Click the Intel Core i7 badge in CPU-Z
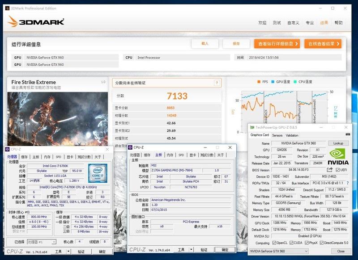This screenshot has height=260, width=358. (x=98, y=173)
